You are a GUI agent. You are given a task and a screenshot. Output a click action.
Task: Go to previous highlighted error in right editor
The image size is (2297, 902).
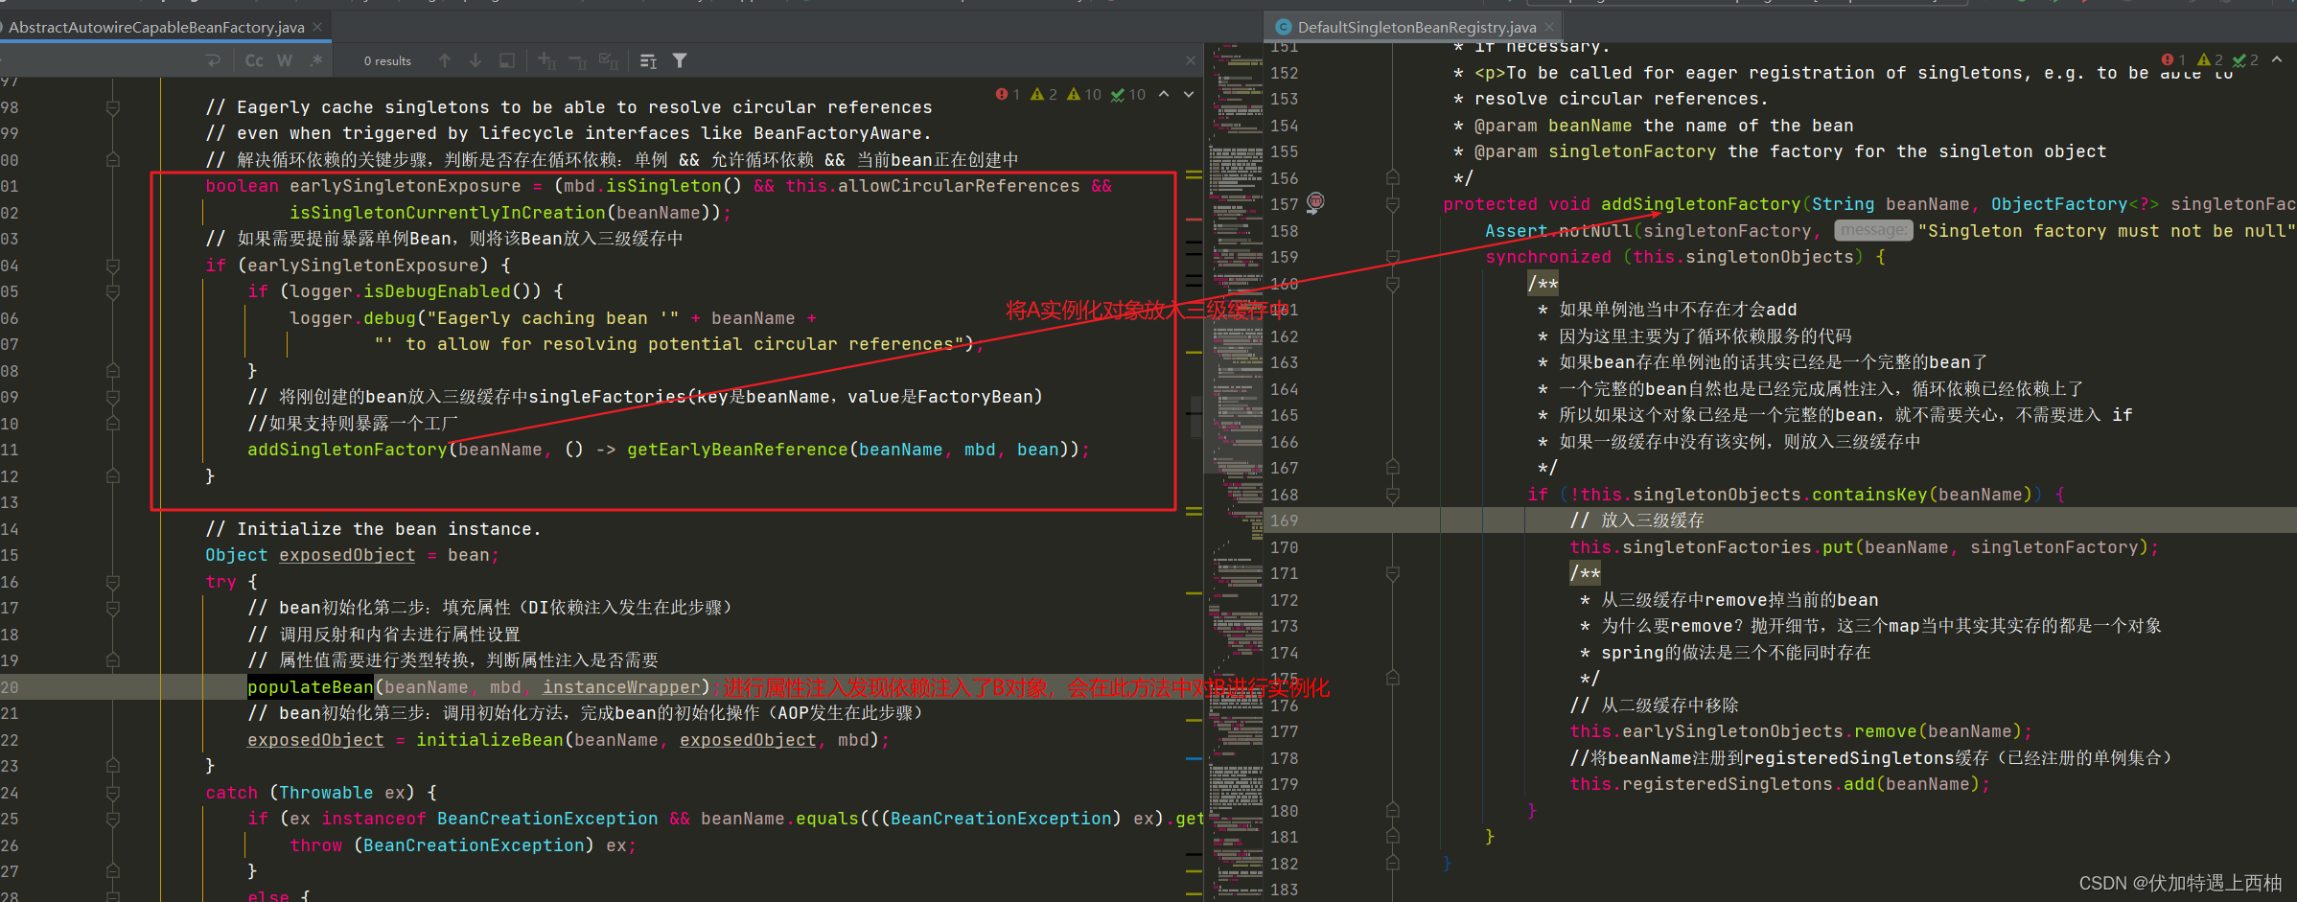coord(2277,59)
